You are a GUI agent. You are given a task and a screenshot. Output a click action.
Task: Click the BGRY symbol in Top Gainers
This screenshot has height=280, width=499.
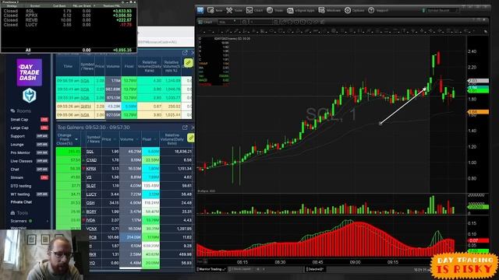pos(91,212)
